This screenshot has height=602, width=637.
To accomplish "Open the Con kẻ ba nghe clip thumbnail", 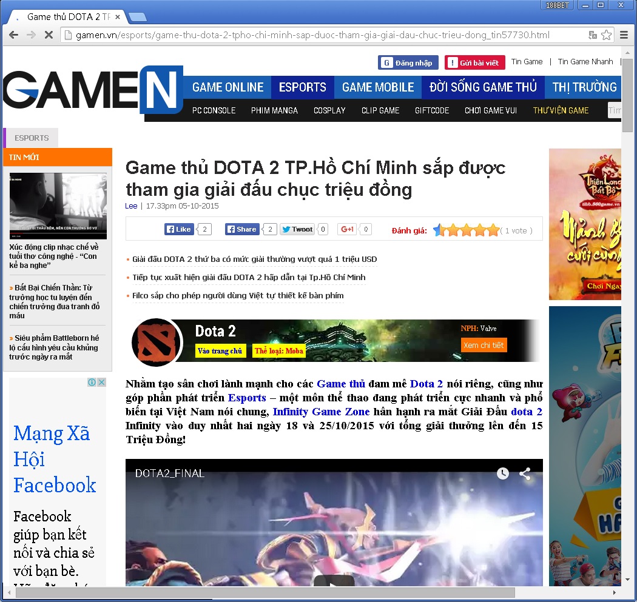I will click(58, 206).
